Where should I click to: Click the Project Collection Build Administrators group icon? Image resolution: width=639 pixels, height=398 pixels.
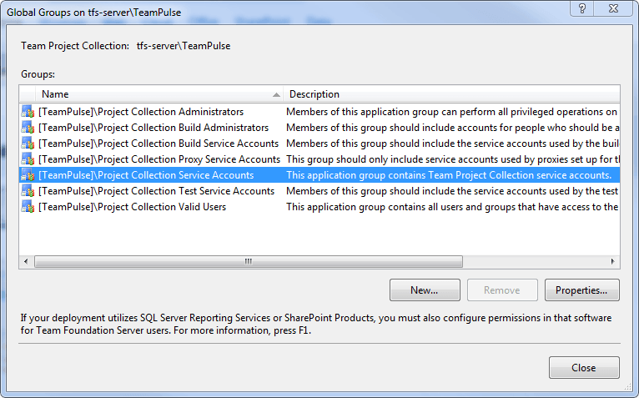28,128
